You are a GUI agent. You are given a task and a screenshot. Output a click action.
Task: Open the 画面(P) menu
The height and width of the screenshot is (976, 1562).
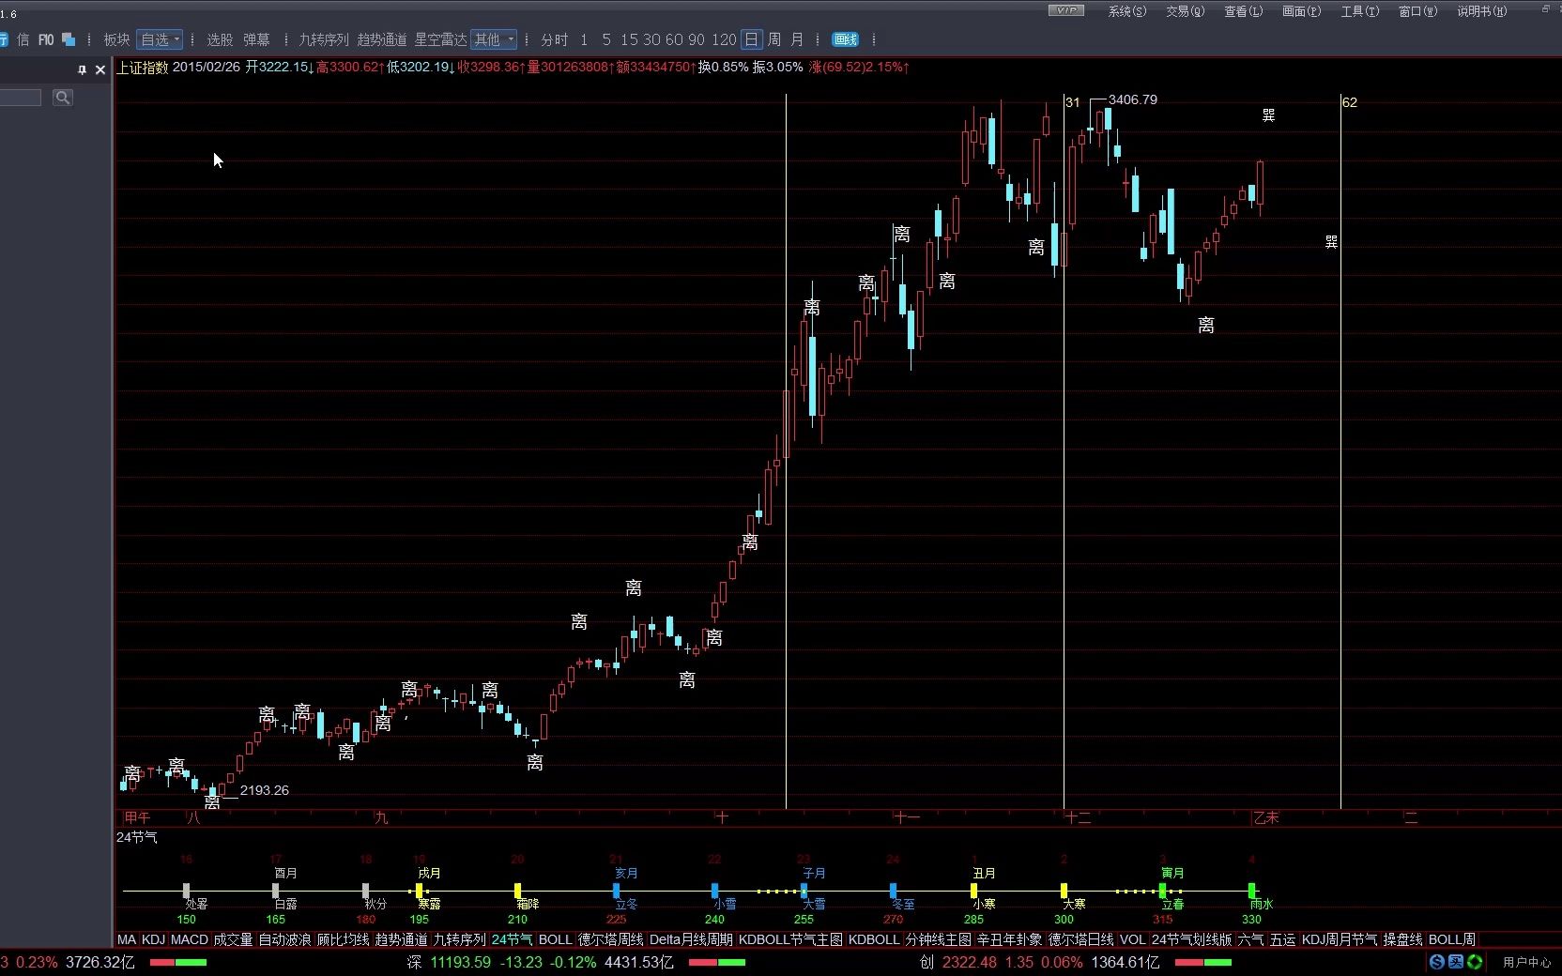[1301, 11]
